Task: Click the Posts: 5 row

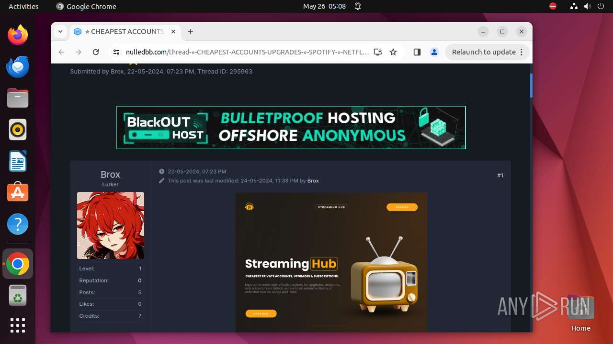Action: [110, 292]
